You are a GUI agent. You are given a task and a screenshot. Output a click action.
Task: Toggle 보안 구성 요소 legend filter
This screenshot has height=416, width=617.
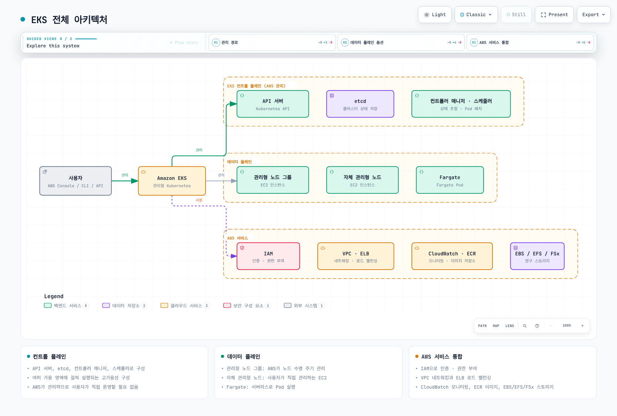[247, 305]
